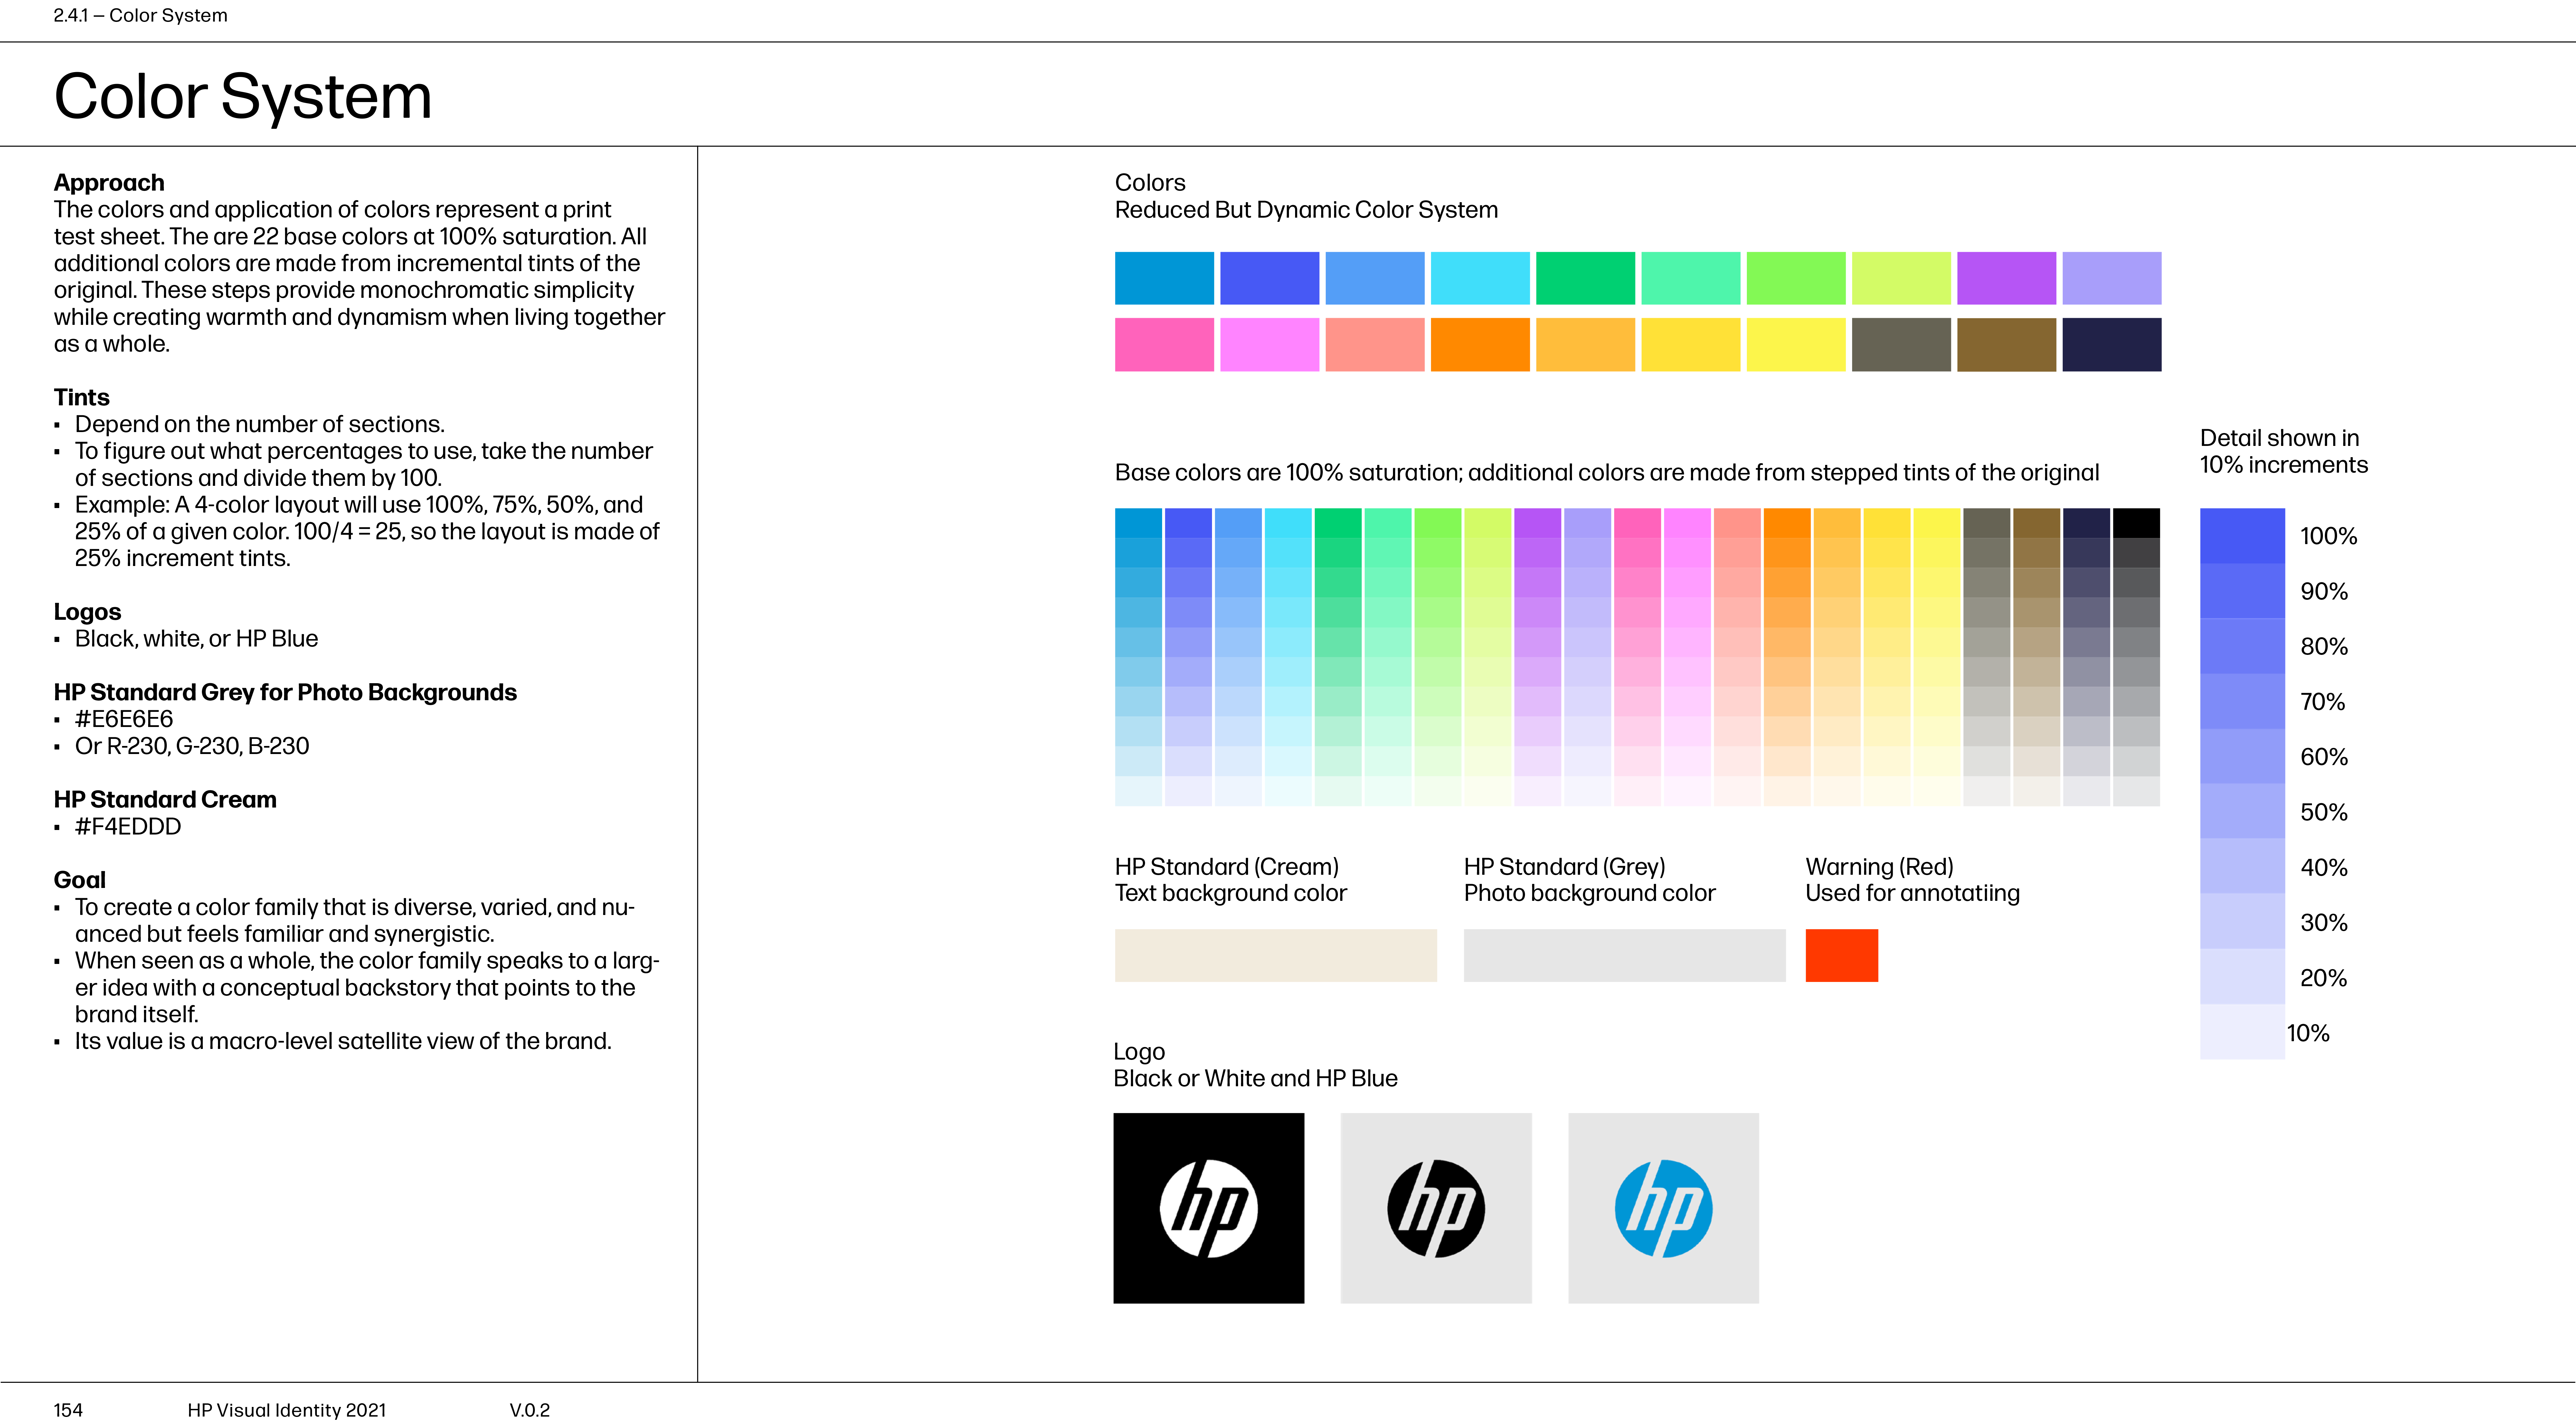
Task: Click the 10% tint block in detail column
Action: (2242, 1031)
